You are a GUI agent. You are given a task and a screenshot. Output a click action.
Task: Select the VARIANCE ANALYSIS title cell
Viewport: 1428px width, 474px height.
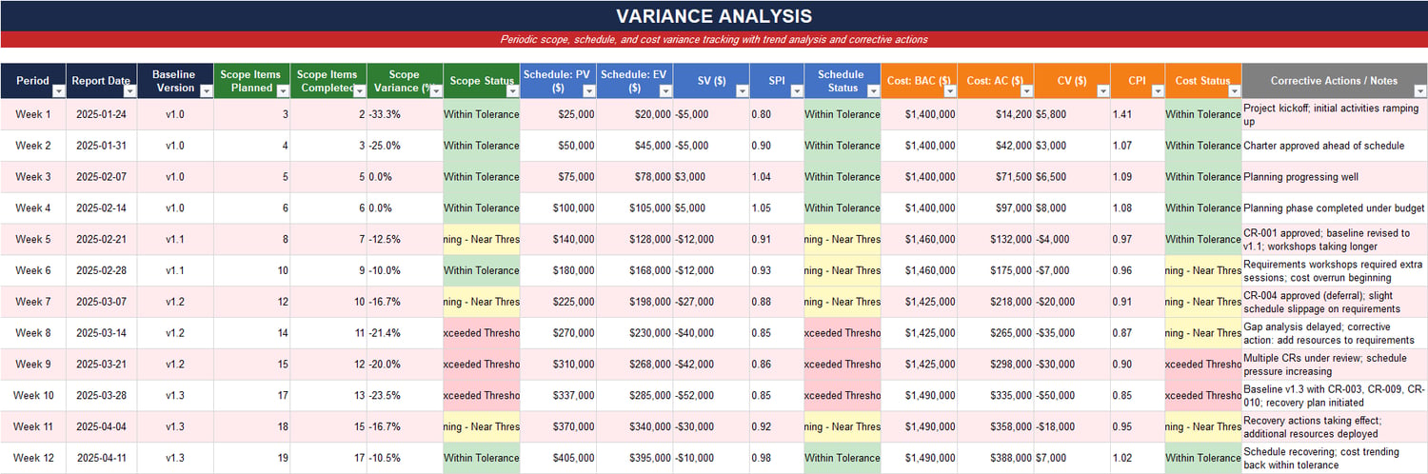pyautogui.click(x=714, y=16)
